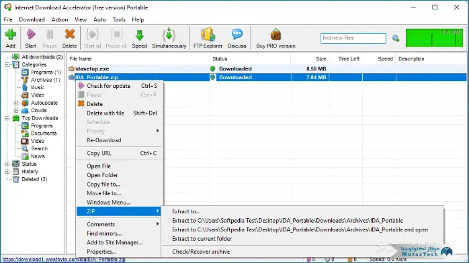
Task: Open the Tools menu
Action: (x=119, y=19)
